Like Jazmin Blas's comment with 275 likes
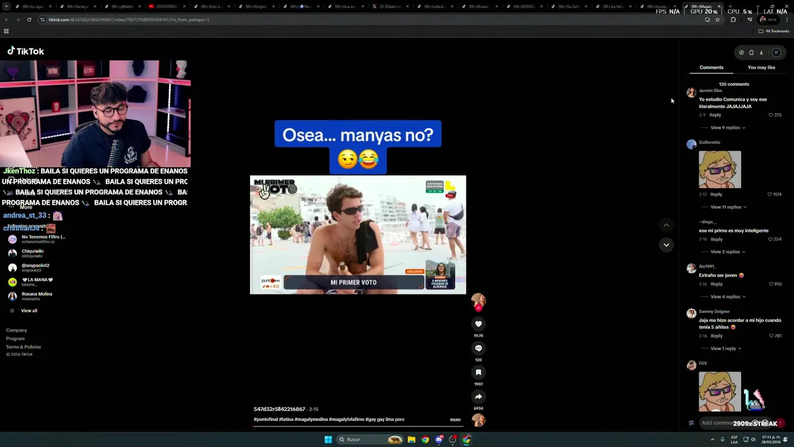This screenshot has height=447, width=794. [771, 115]
